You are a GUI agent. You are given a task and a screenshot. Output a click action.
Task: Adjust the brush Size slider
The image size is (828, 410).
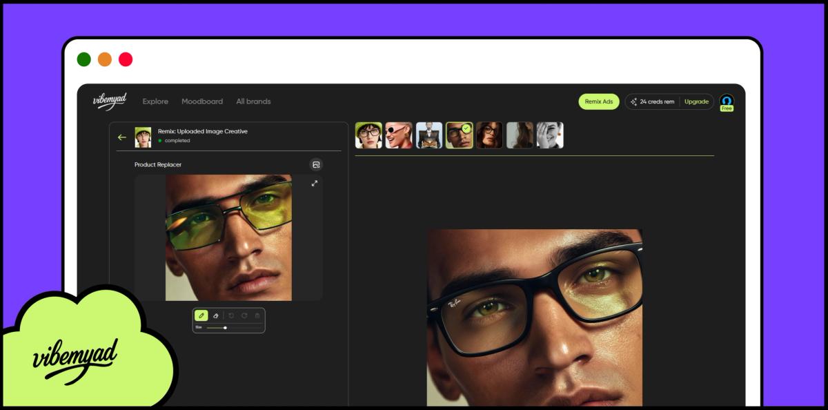point(225,328)
